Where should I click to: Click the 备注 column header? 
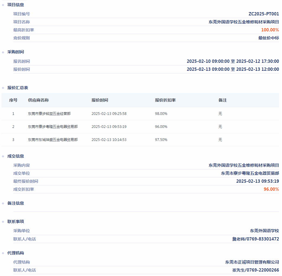223,100
